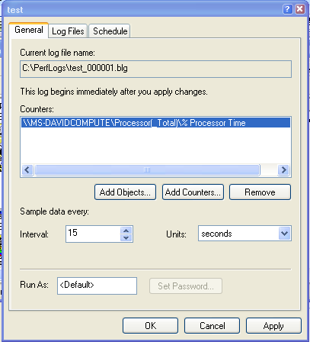
Task: Click the Add Counters button
Action: tap(193, 192)
